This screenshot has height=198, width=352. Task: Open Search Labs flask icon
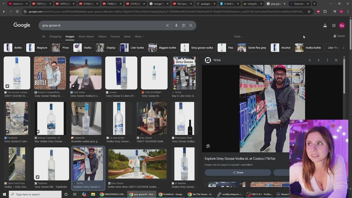(325, 25)
